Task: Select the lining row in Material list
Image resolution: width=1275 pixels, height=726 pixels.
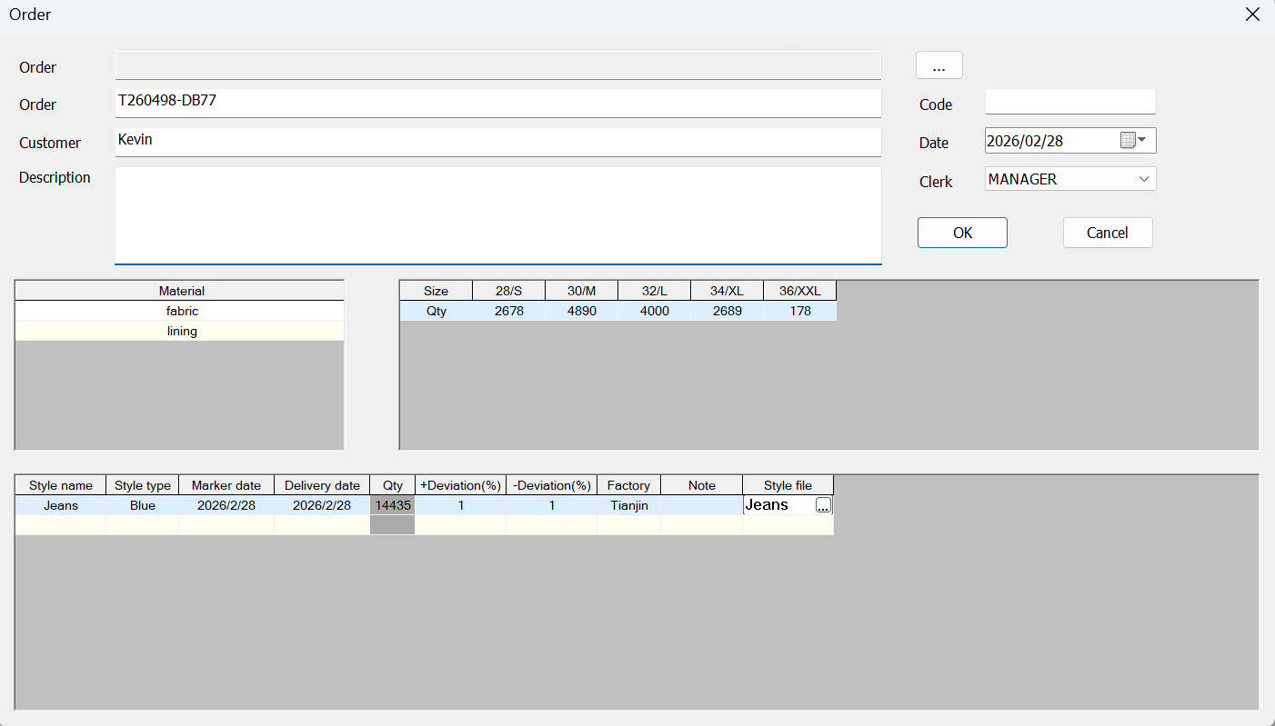Action: tap(181, 331)
